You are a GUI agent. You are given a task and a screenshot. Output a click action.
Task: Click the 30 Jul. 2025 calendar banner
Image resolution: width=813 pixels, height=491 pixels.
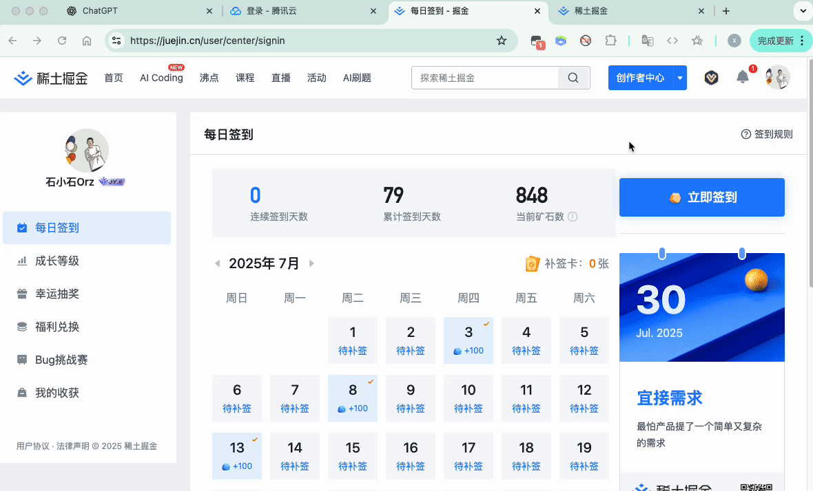tap(701, 307)
